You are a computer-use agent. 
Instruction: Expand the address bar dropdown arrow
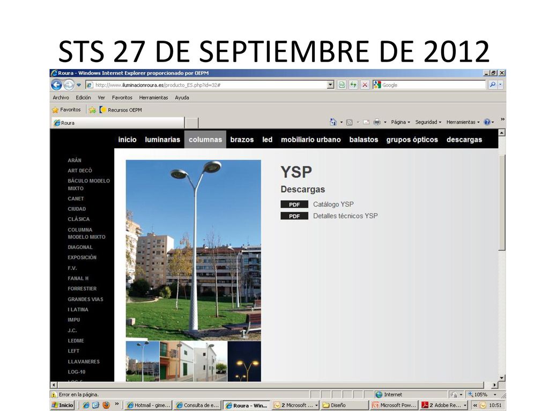point(330,85)
